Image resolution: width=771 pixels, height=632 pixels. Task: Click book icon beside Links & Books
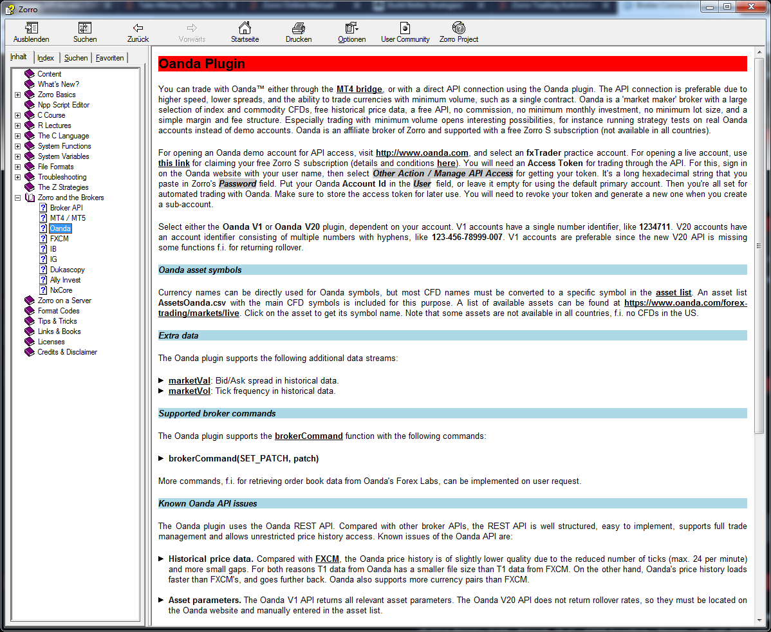click(30, 331)
